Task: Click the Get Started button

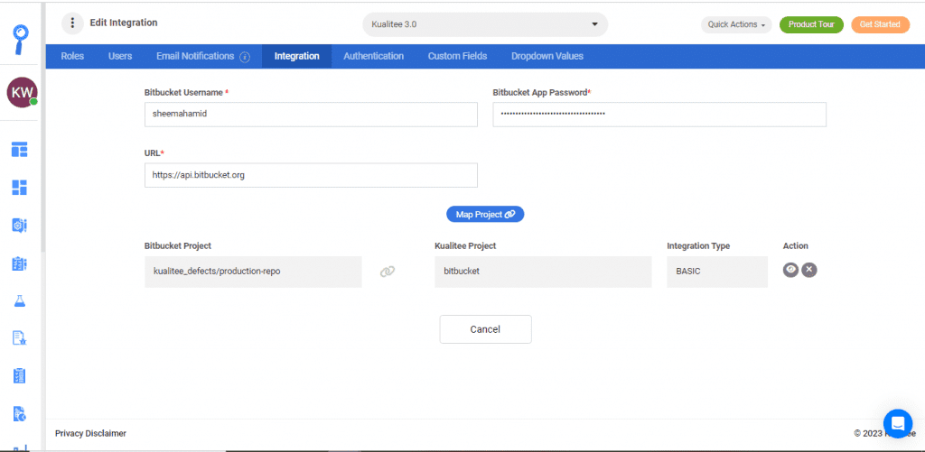Action: (x=880, y=24)
